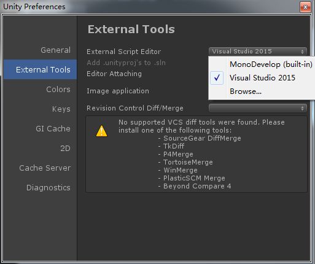Open the 2D preferences section
315x264 pixels.
(65, 149)
